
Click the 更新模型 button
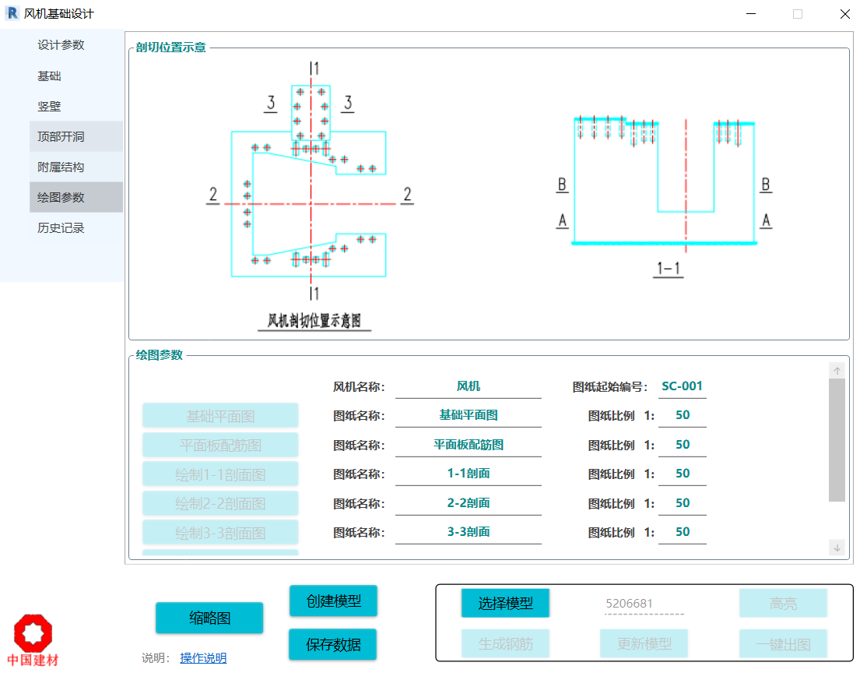[x=644, y=643]
